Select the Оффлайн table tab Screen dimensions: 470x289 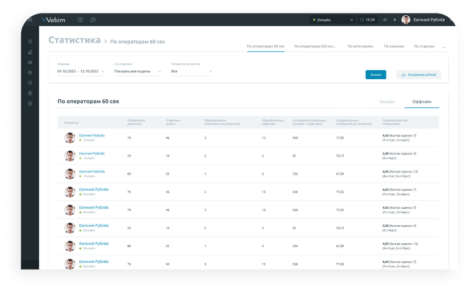(x=422, y=102)
